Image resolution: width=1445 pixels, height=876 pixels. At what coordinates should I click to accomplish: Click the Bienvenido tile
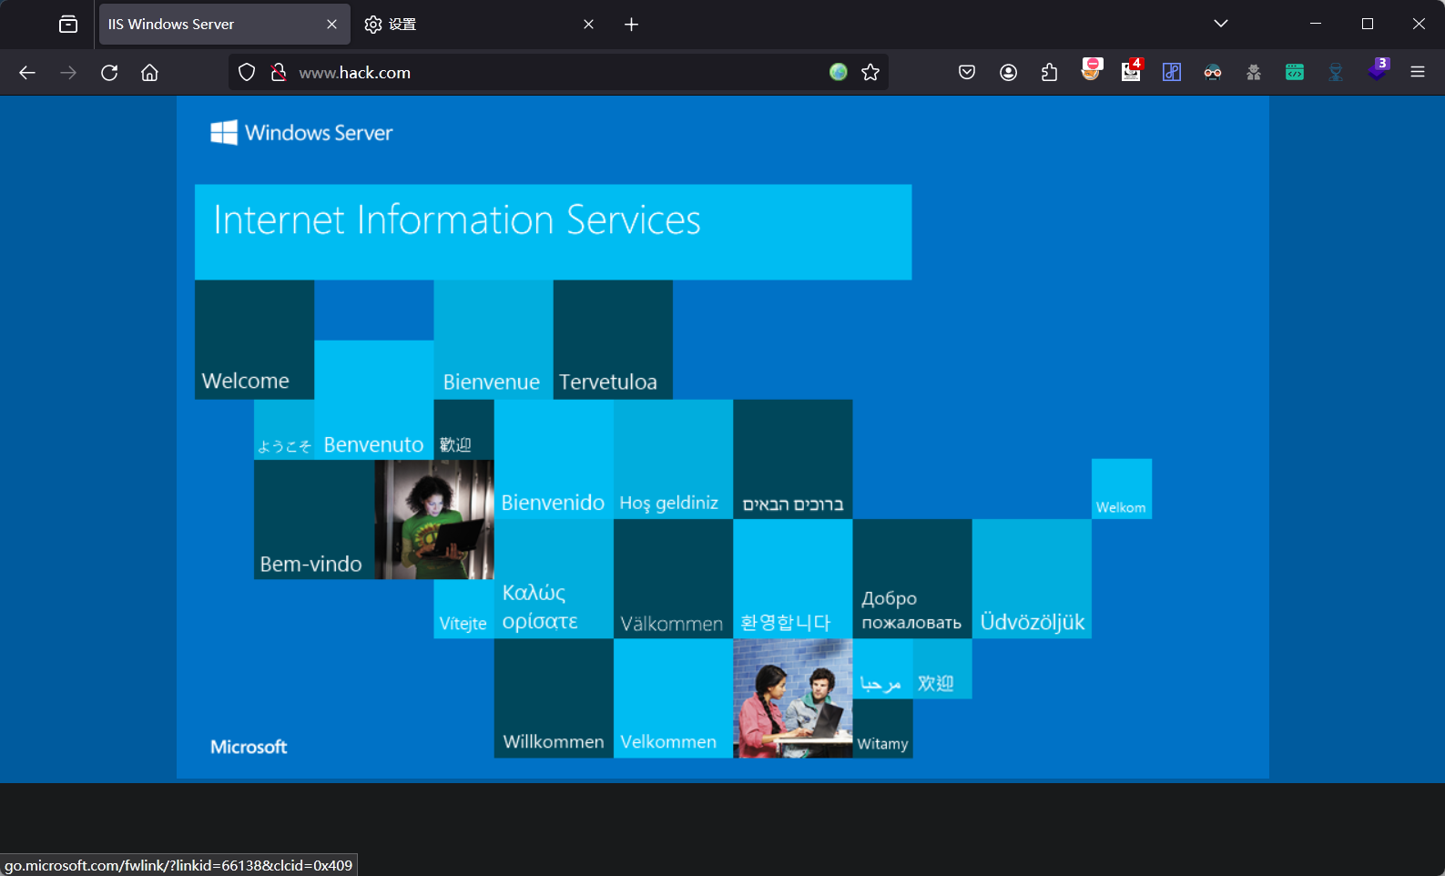554,460
